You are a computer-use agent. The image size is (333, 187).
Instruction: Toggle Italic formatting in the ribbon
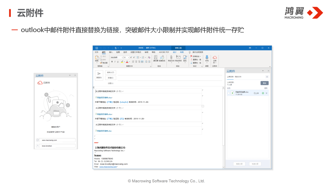click(115, 62)
